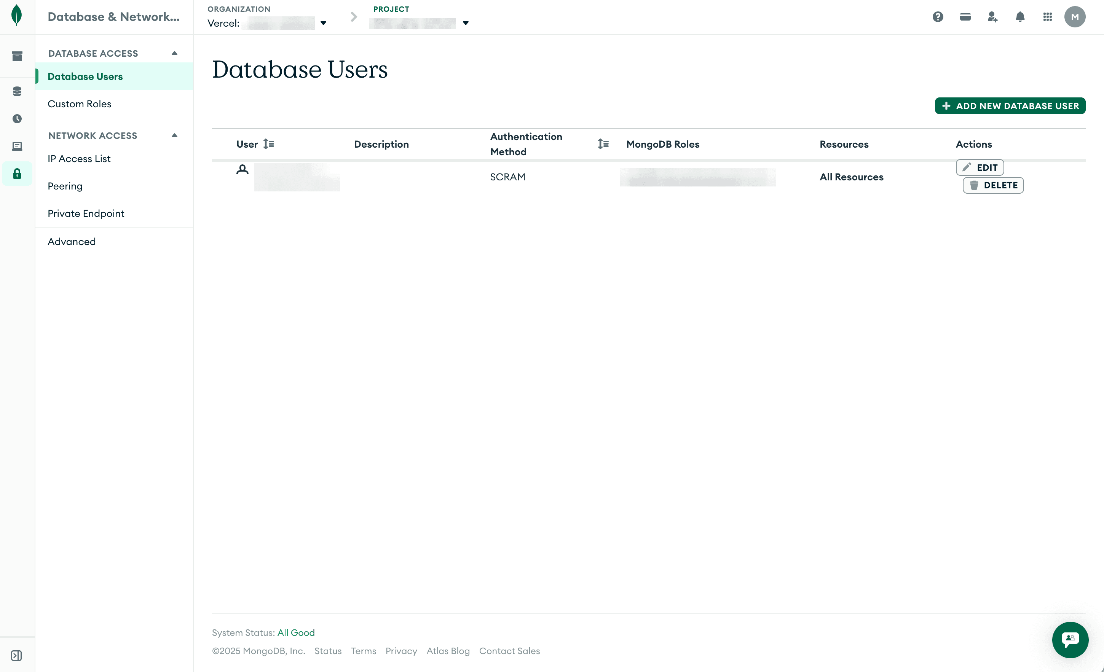The width and height of the screenshot is (1104, 672).
Task: Open the notifications bell
Action: [x=1020, y=17]
